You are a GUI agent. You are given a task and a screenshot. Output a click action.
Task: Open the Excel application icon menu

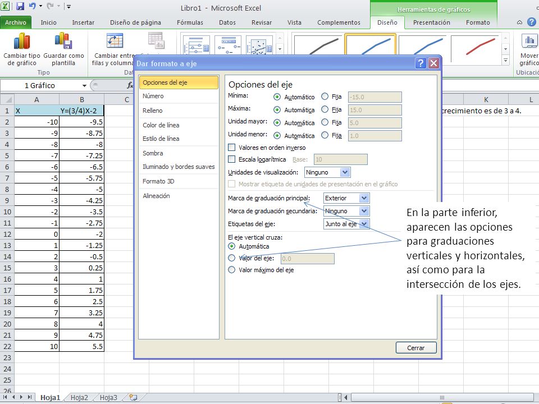[6, 6]
